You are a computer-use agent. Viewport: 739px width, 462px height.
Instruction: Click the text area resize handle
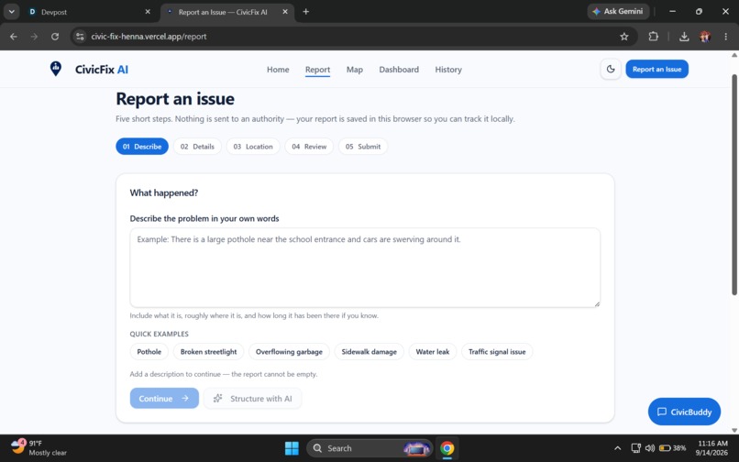click(597, 304)
